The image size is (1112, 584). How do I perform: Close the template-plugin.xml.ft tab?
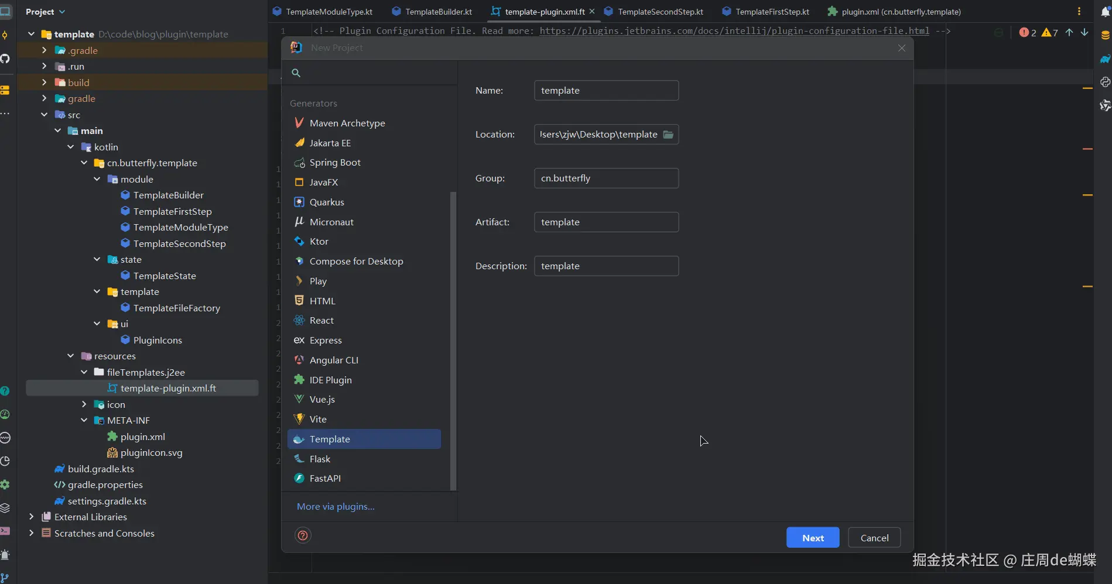point(592,11)
